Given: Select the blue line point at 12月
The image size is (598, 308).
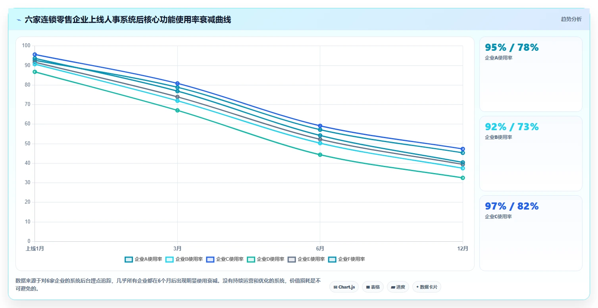Looking at the screenshot, I should coord(463,149).
